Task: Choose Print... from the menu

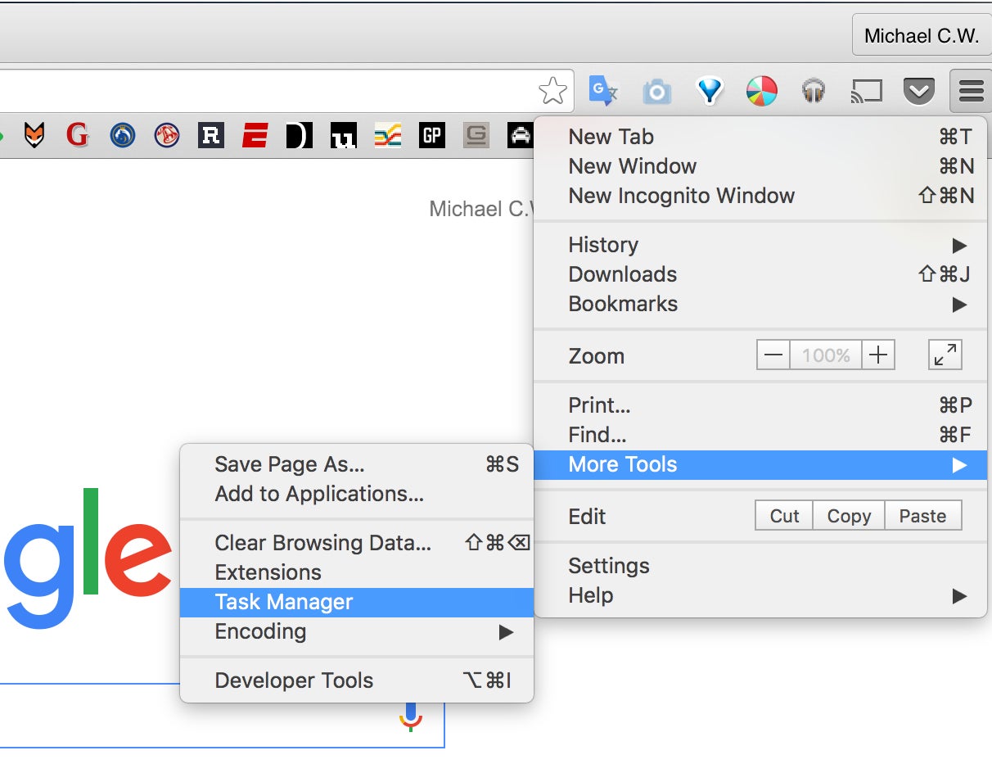Action: click(x=760, y=405)
